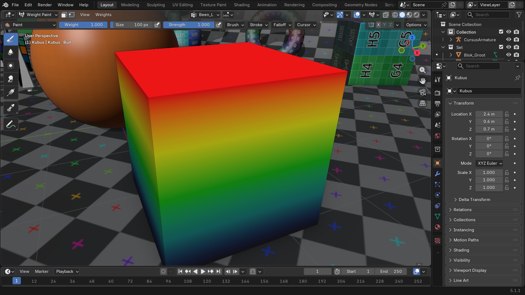Viewport: 525px width, 295px height.
Task: Open the Material properties tab icon
Action: click(437, 227)
